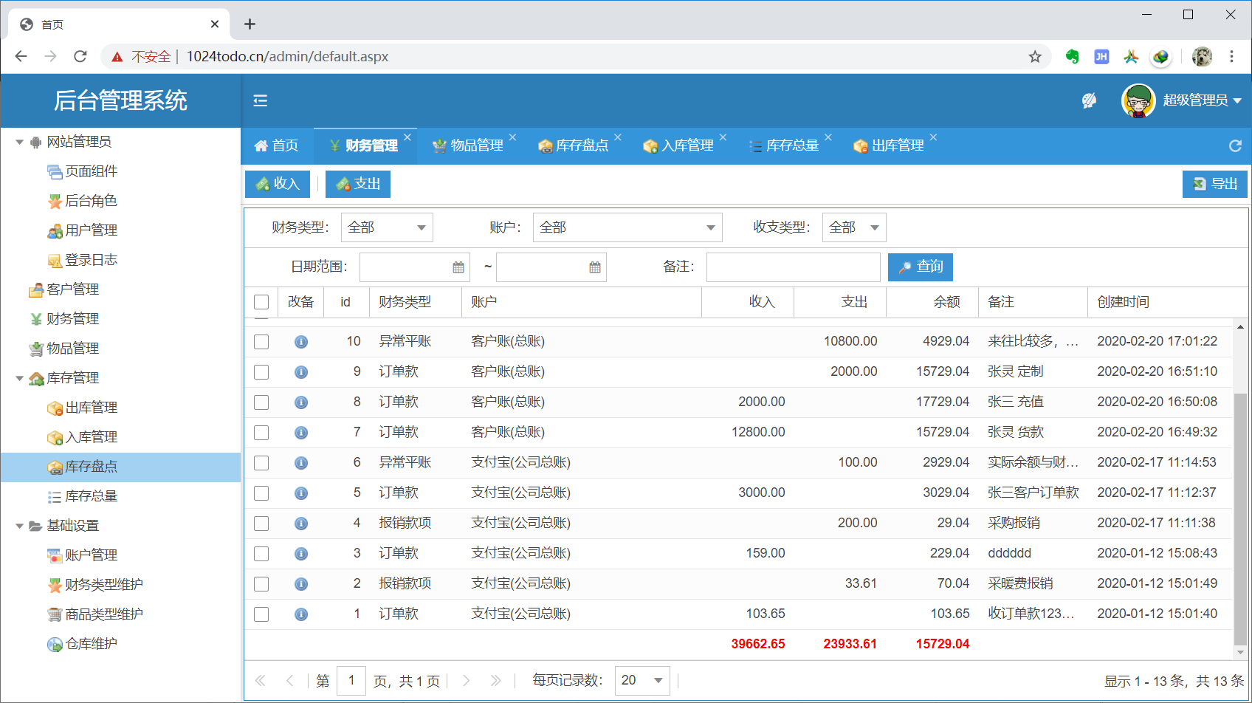Switch to the 首页 tab

point(277,145)
